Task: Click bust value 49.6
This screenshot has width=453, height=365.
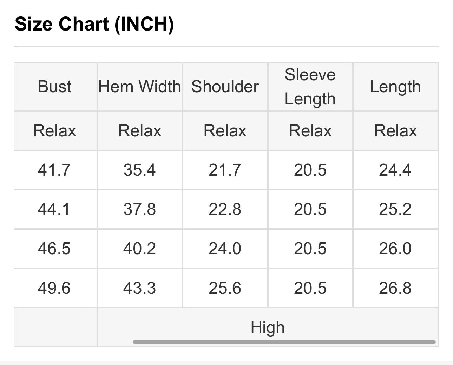Action: pos(54,288)
